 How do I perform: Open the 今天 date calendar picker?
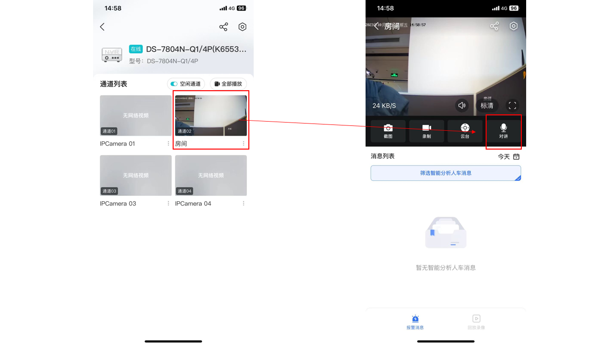click(509, 157)
